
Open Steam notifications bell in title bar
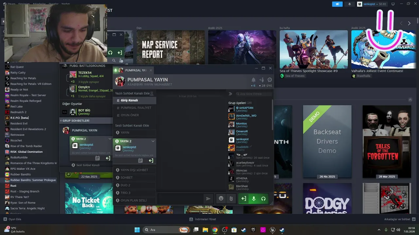pyautogui.click(x=349, y=4)
